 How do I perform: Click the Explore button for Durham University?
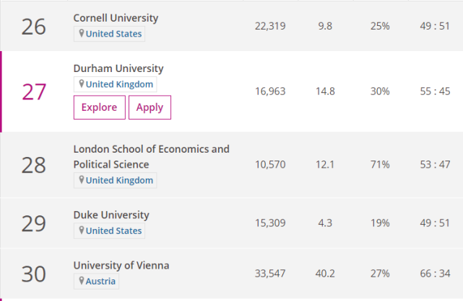[x=99, y=107]
